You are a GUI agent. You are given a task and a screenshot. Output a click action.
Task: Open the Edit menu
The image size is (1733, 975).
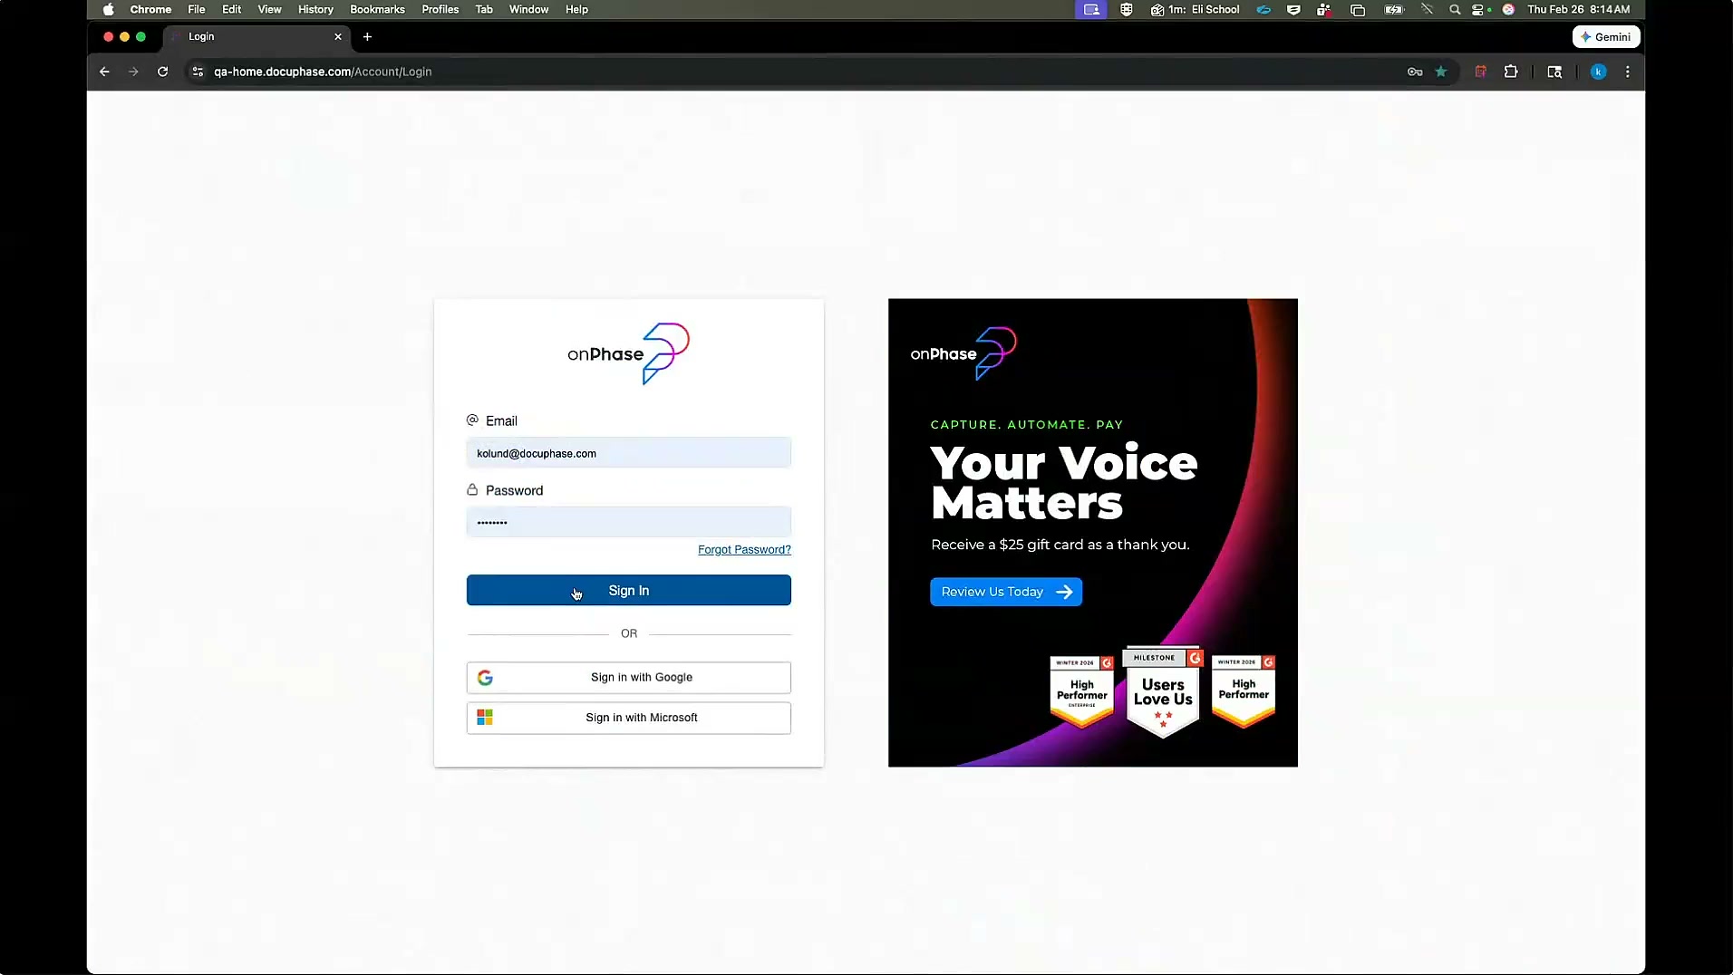pyautogui.click(x=232, y=10)
